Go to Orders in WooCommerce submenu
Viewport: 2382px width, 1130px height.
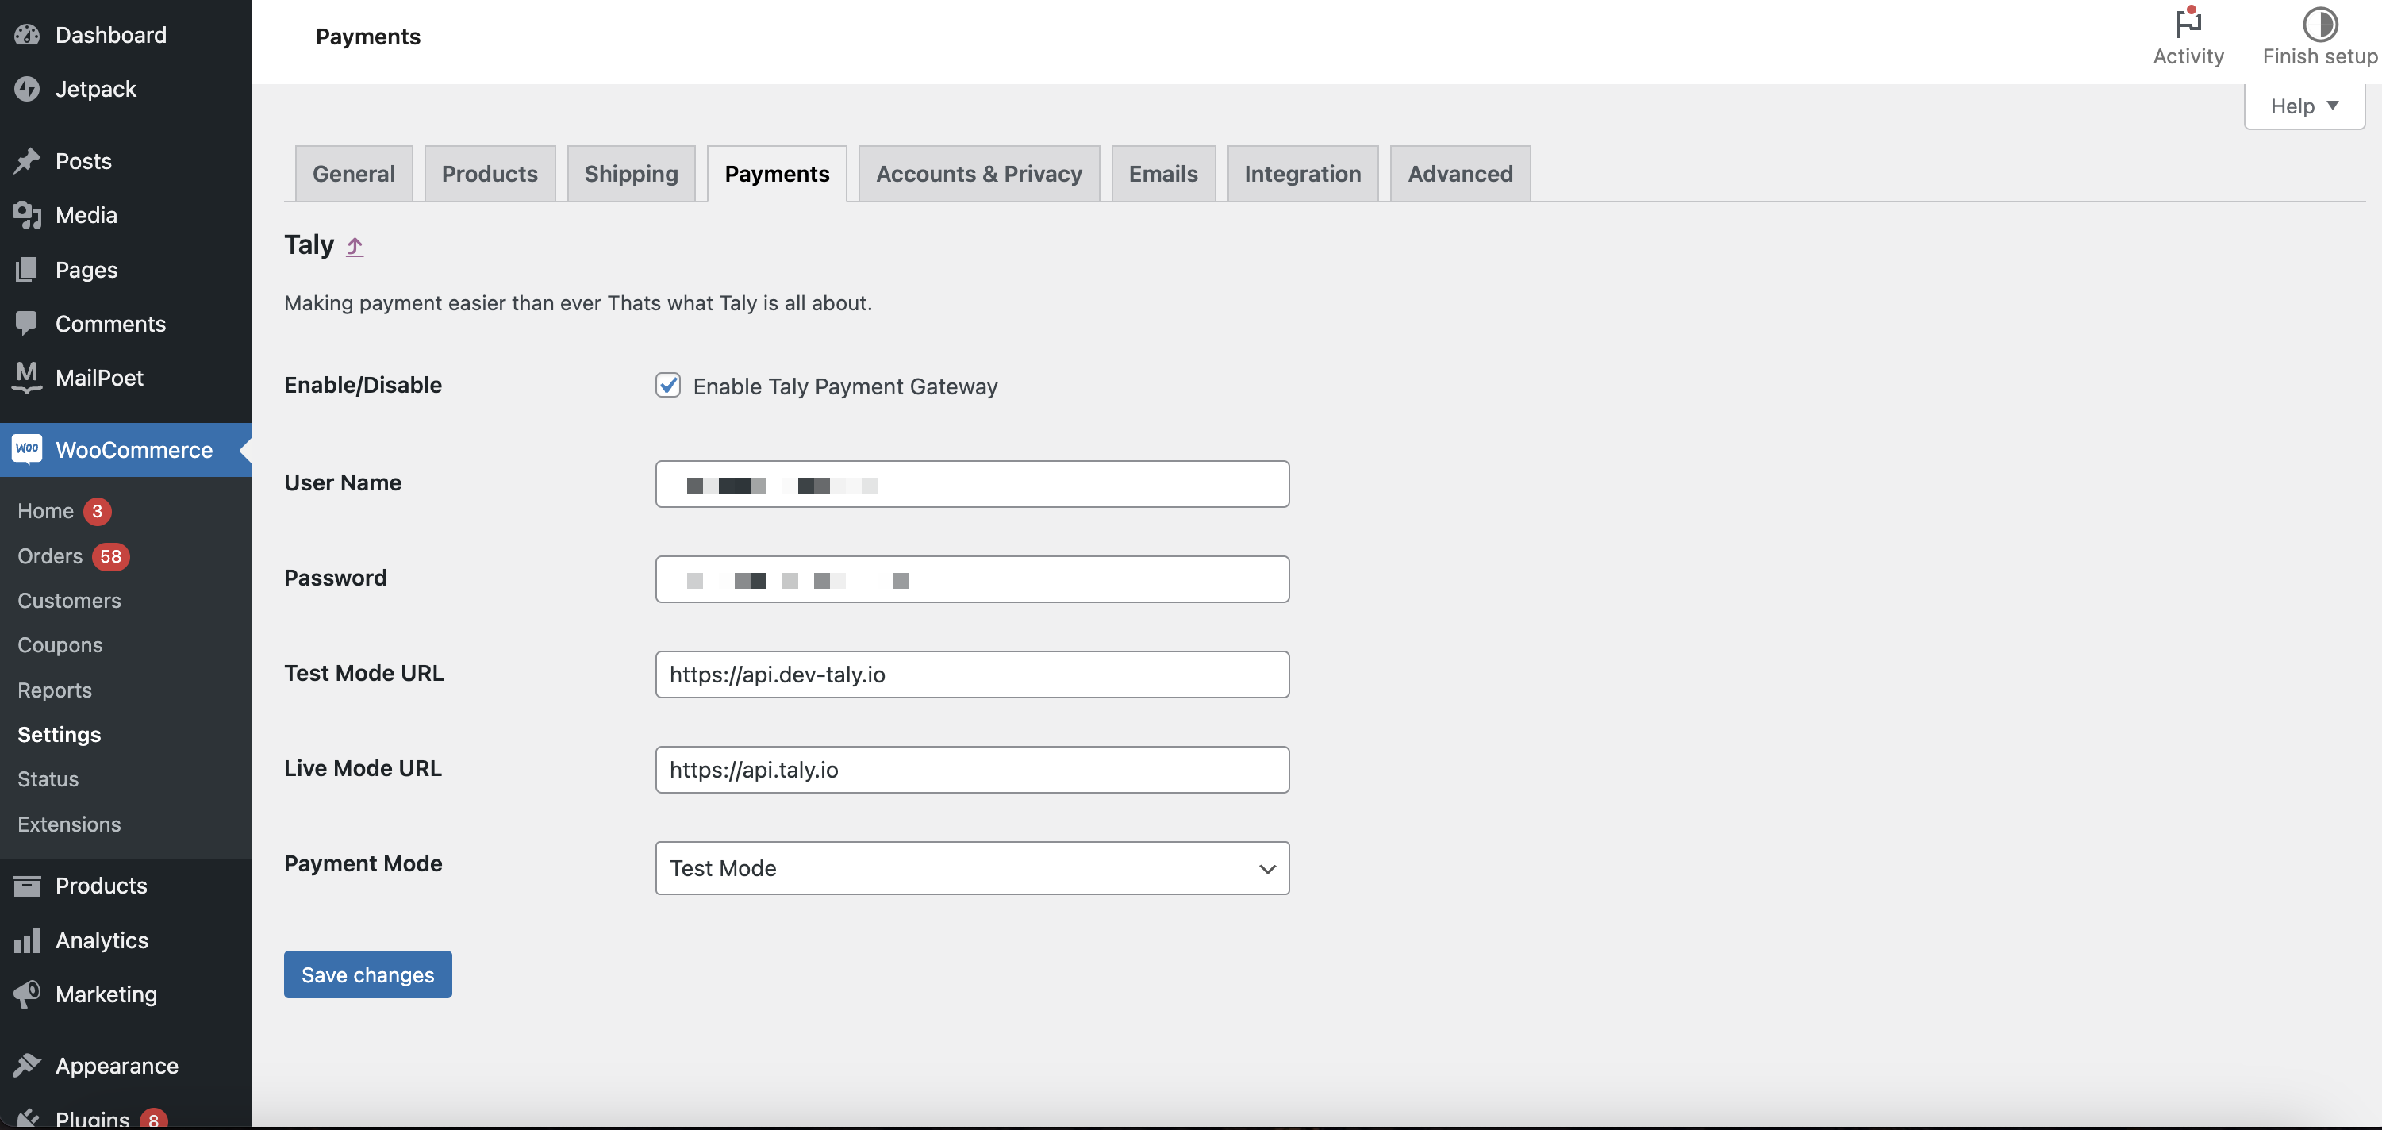[50, 555]
